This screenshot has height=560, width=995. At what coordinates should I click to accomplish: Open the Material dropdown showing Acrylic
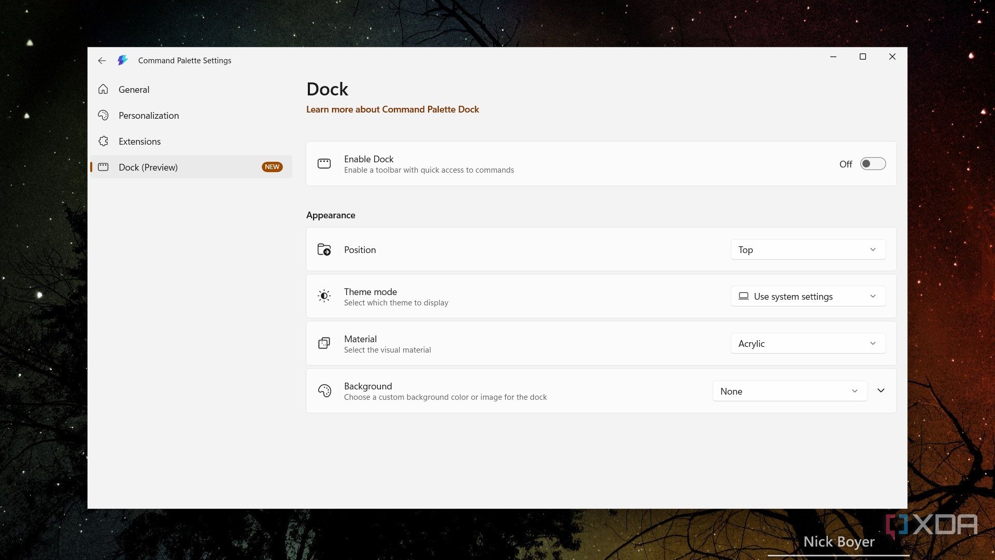click(x=808, y=343)
